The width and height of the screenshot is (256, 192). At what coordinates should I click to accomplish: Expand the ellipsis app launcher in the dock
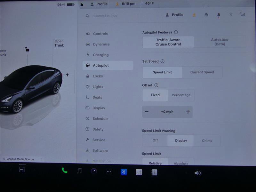pyautogui.click(x=109, y=172)
